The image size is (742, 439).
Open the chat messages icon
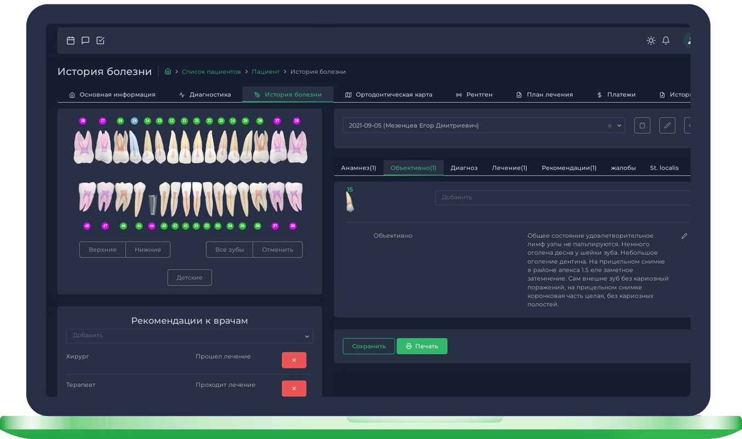[x=85, y=41]
